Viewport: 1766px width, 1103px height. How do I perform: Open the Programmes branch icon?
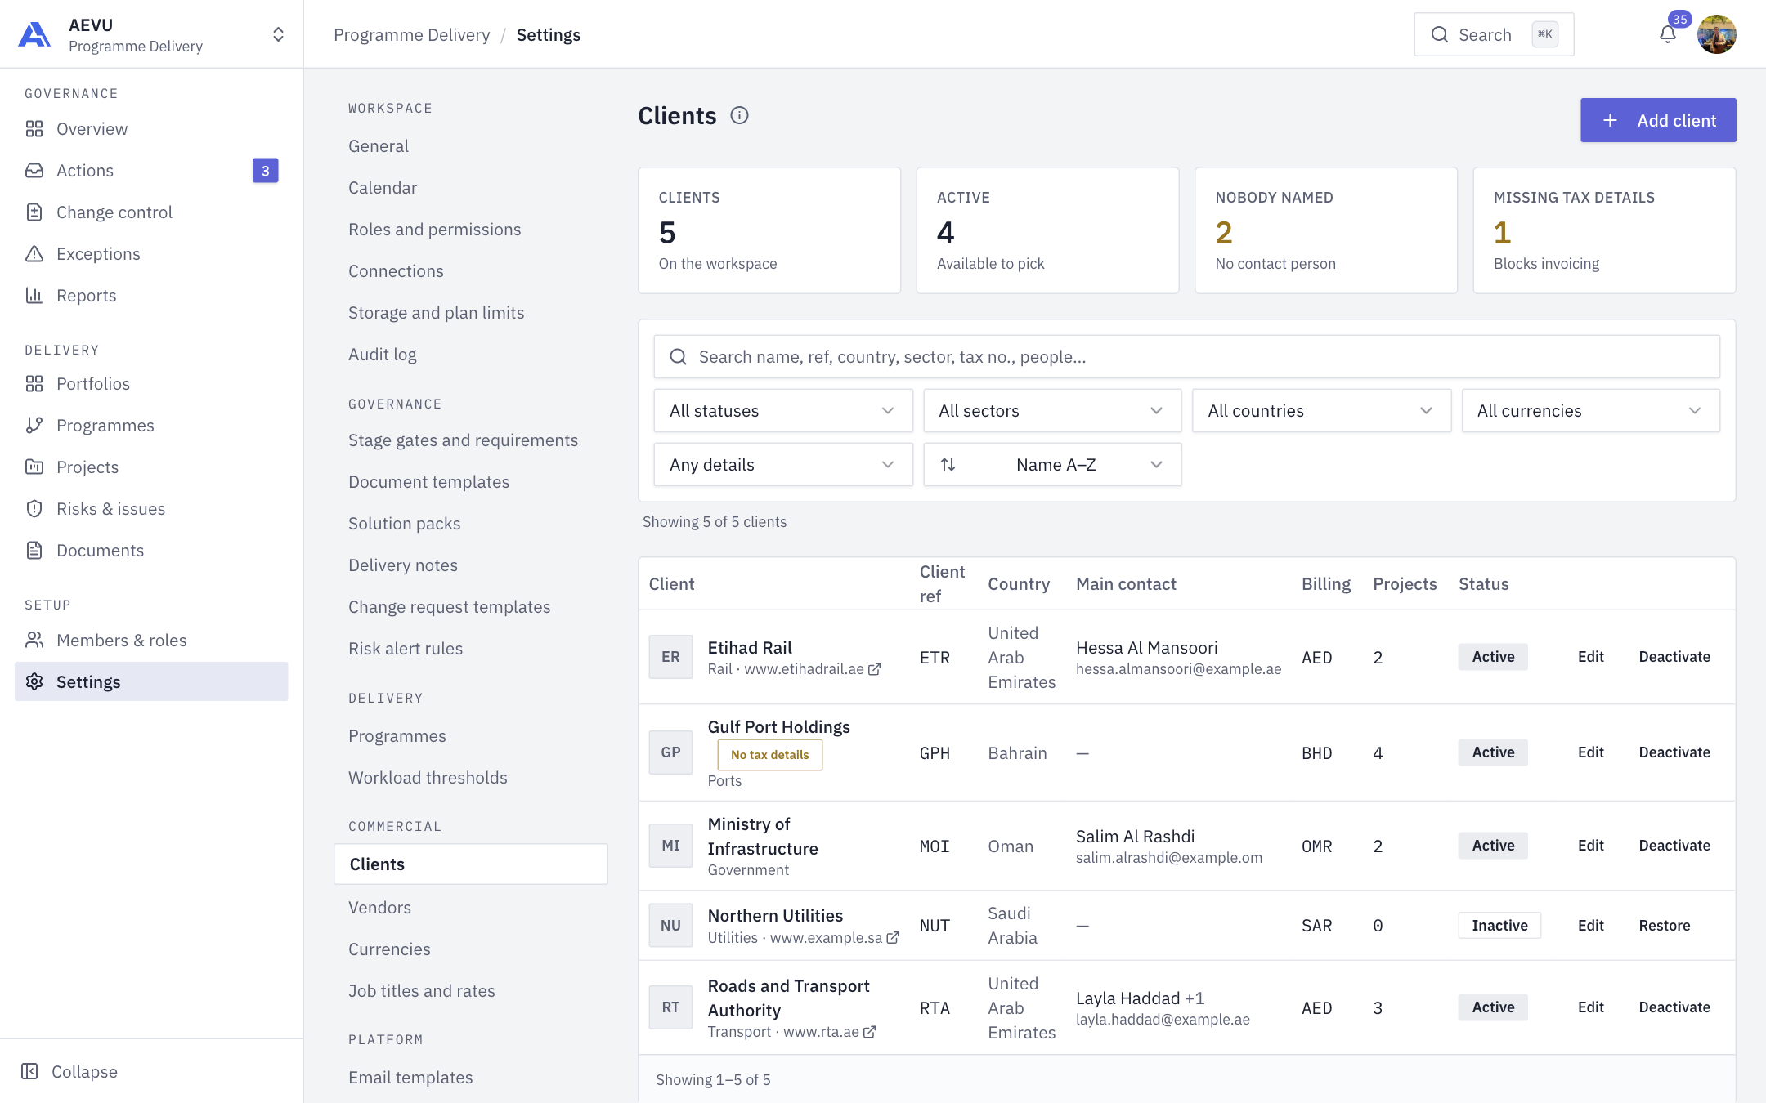(34, 426)
